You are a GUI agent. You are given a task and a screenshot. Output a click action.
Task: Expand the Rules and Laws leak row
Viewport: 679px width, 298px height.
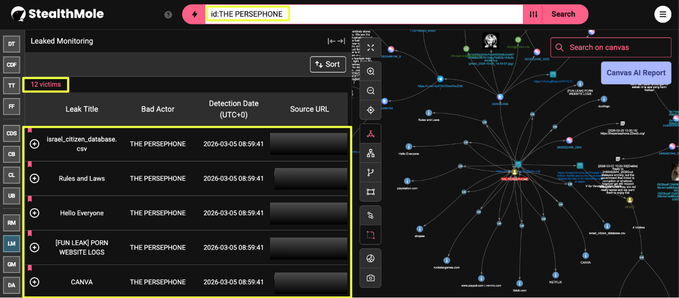click(x=35, y=178)
